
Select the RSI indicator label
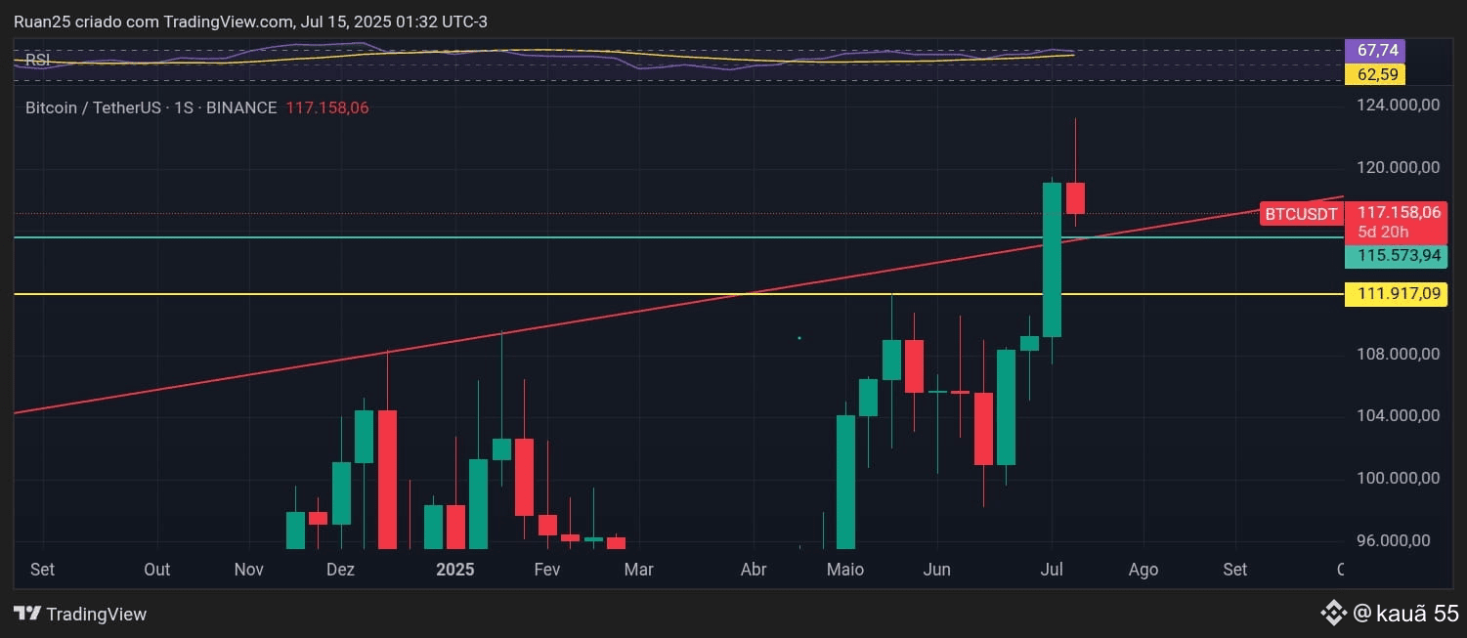38,61
